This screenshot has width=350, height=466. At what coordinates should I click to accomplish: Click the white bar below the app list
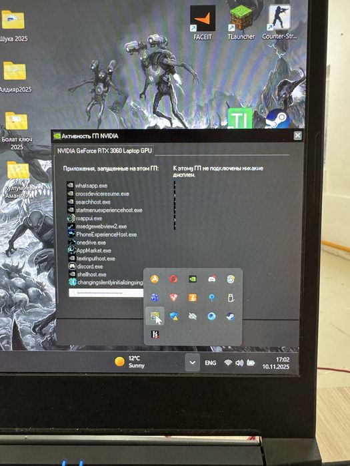tap(106, 293)
